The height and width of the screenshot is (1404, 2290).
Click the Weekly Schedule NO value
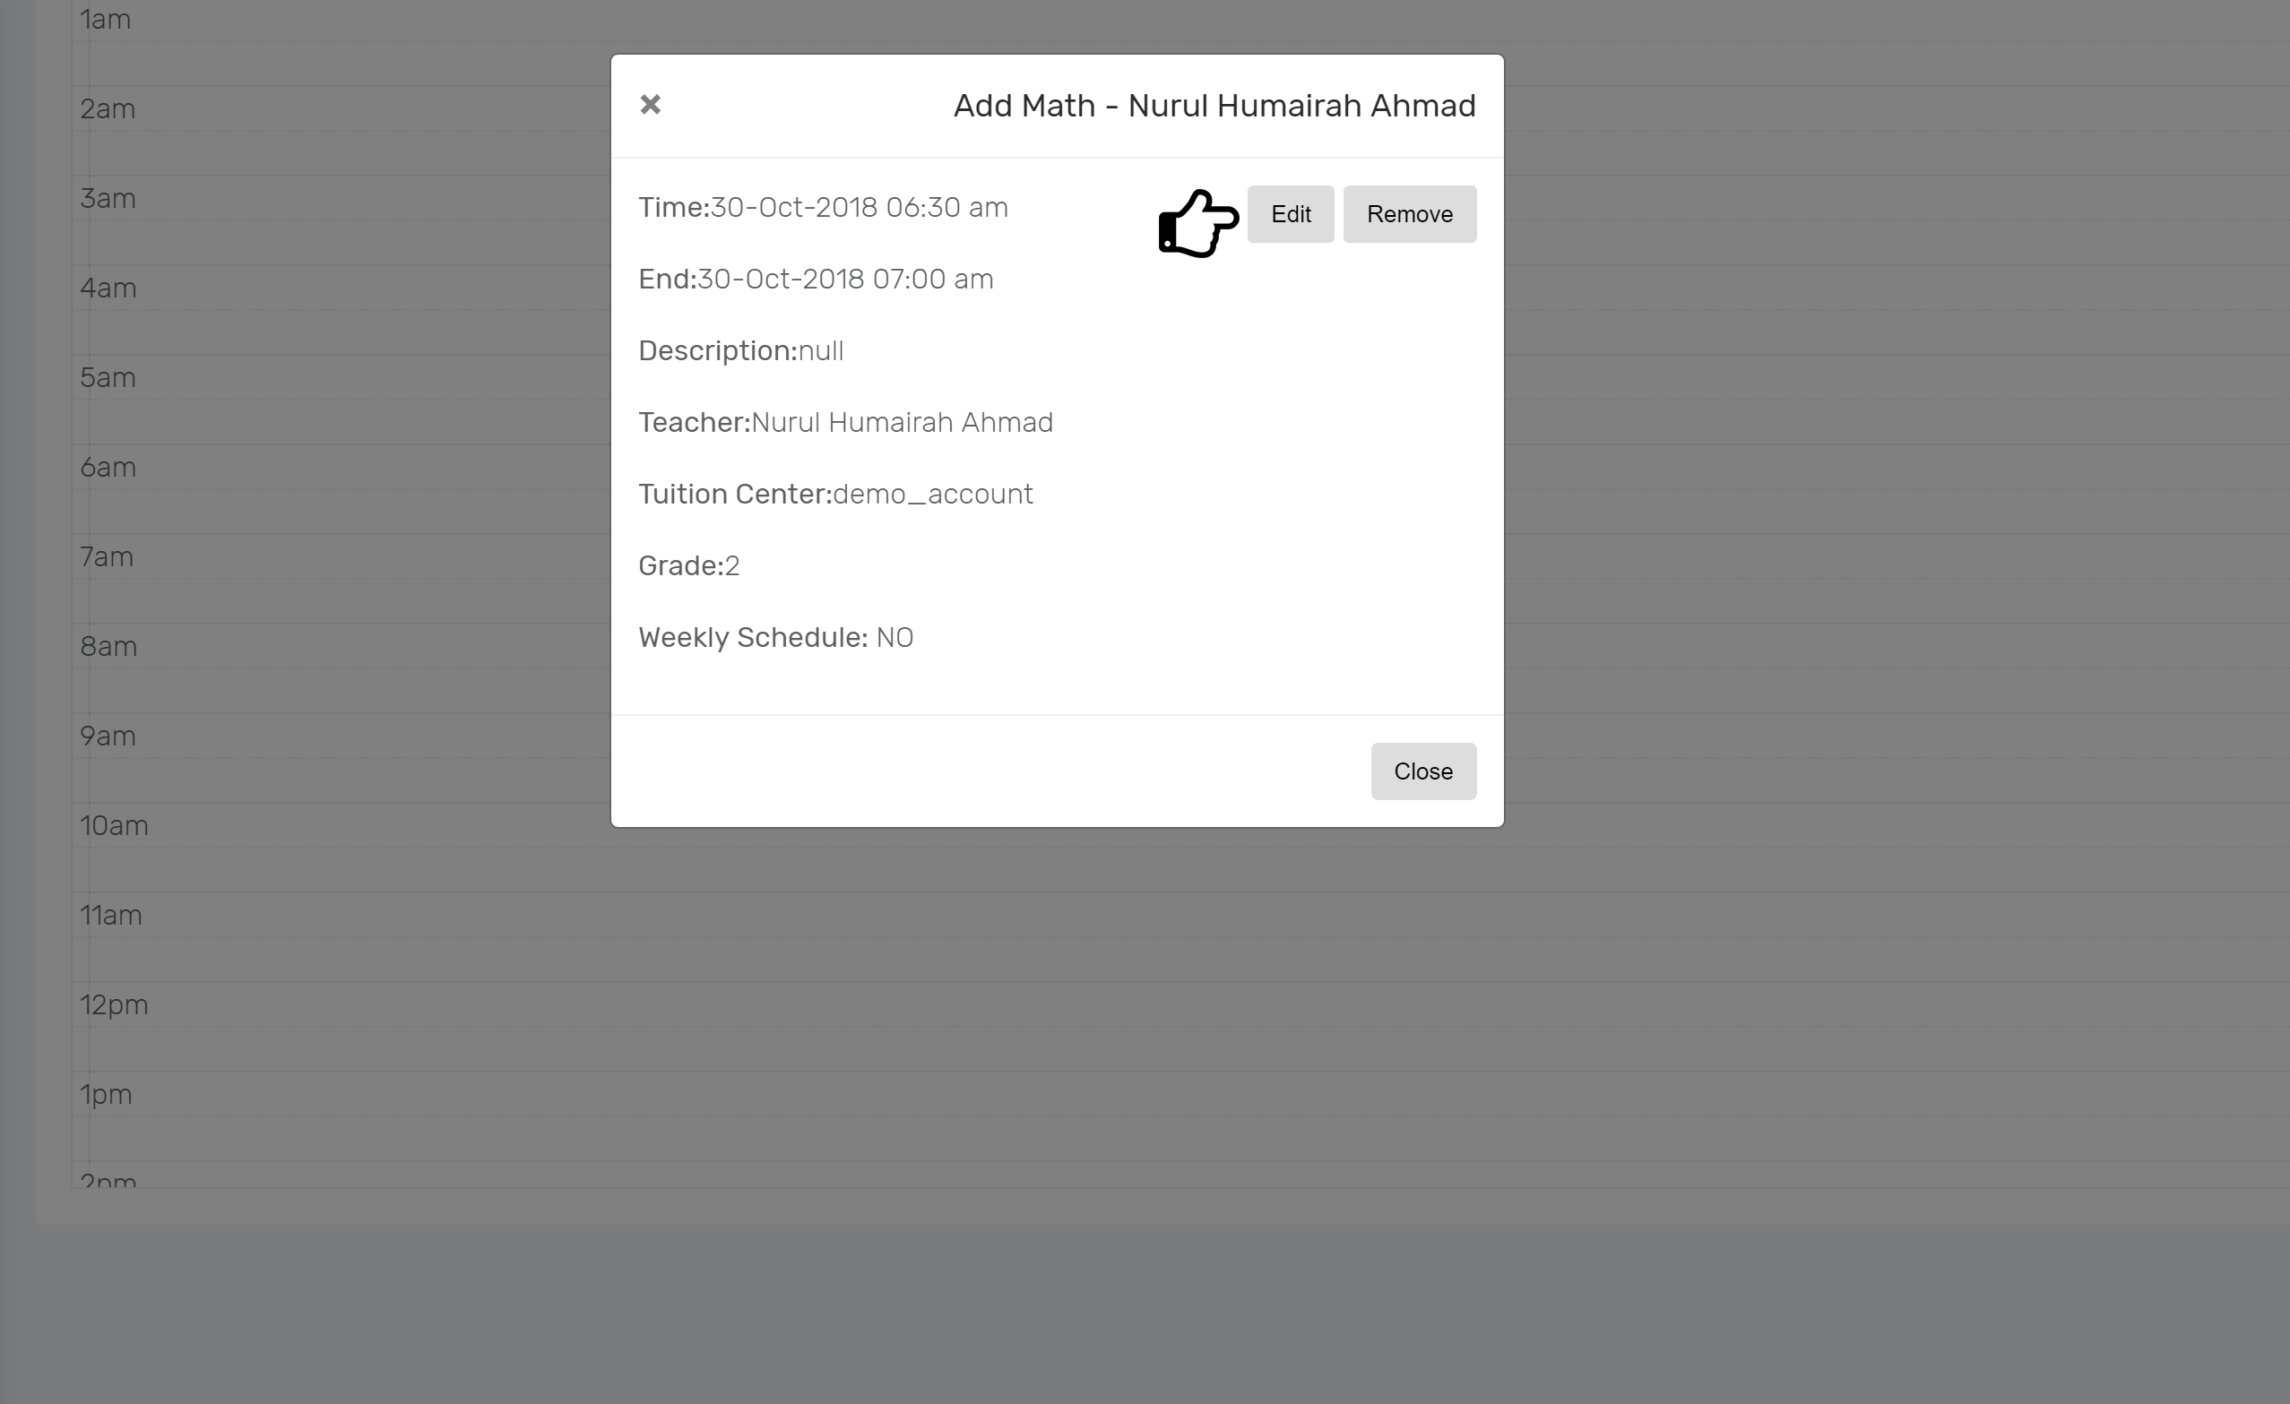pyautogui.click(x=894, y=637)
